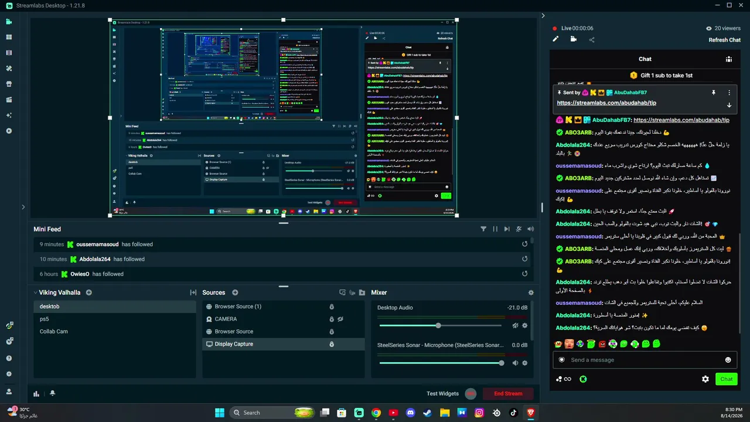The width and height of the screenshot is (750, 422).
Task: Add a new scene with plus icon
Action: tap(89, 292)
